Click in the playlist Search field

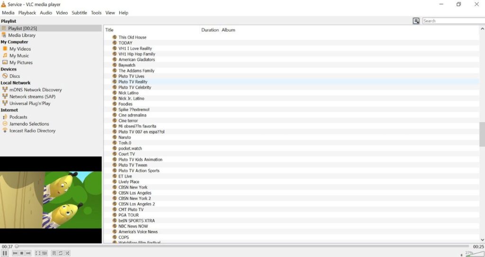[x=452, y=21]
